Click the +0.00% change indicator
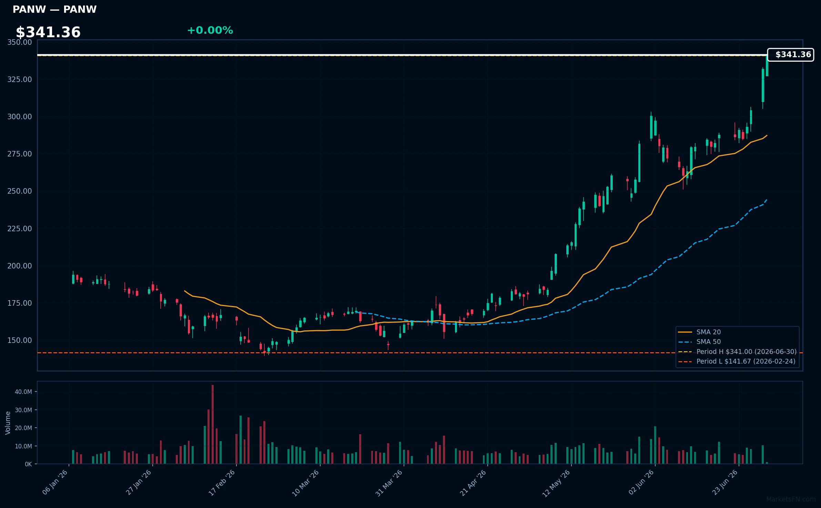The image size is (821, 508). click(x=210, y=30)
